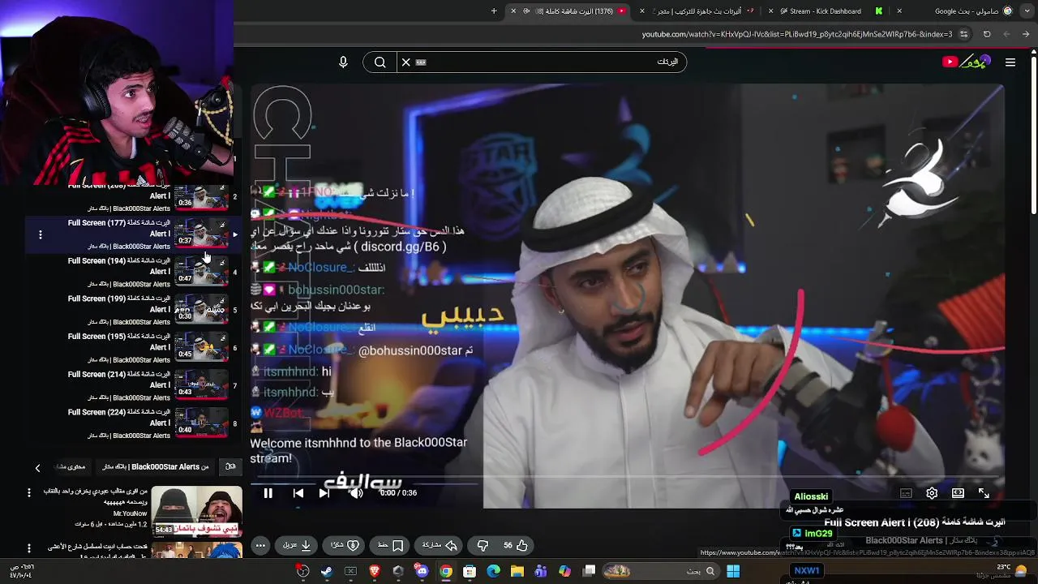Click the Thanks button under video

coord(345,546)
